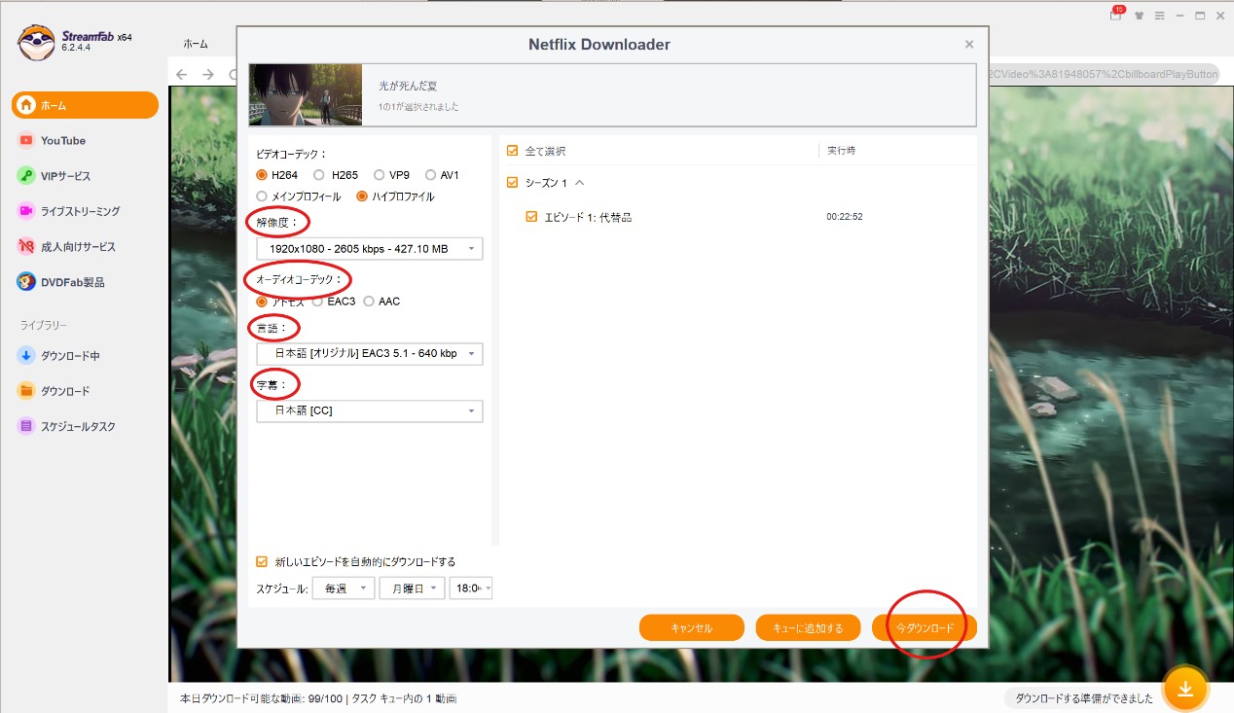
Task: Click ダウンロードする準備ができました status
Action: 1083,698
